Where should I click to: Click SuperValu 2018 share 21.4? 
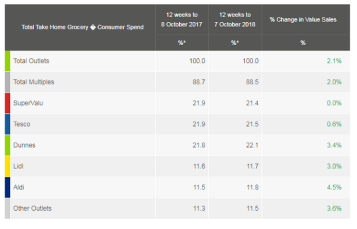click(x=252, y=103)
